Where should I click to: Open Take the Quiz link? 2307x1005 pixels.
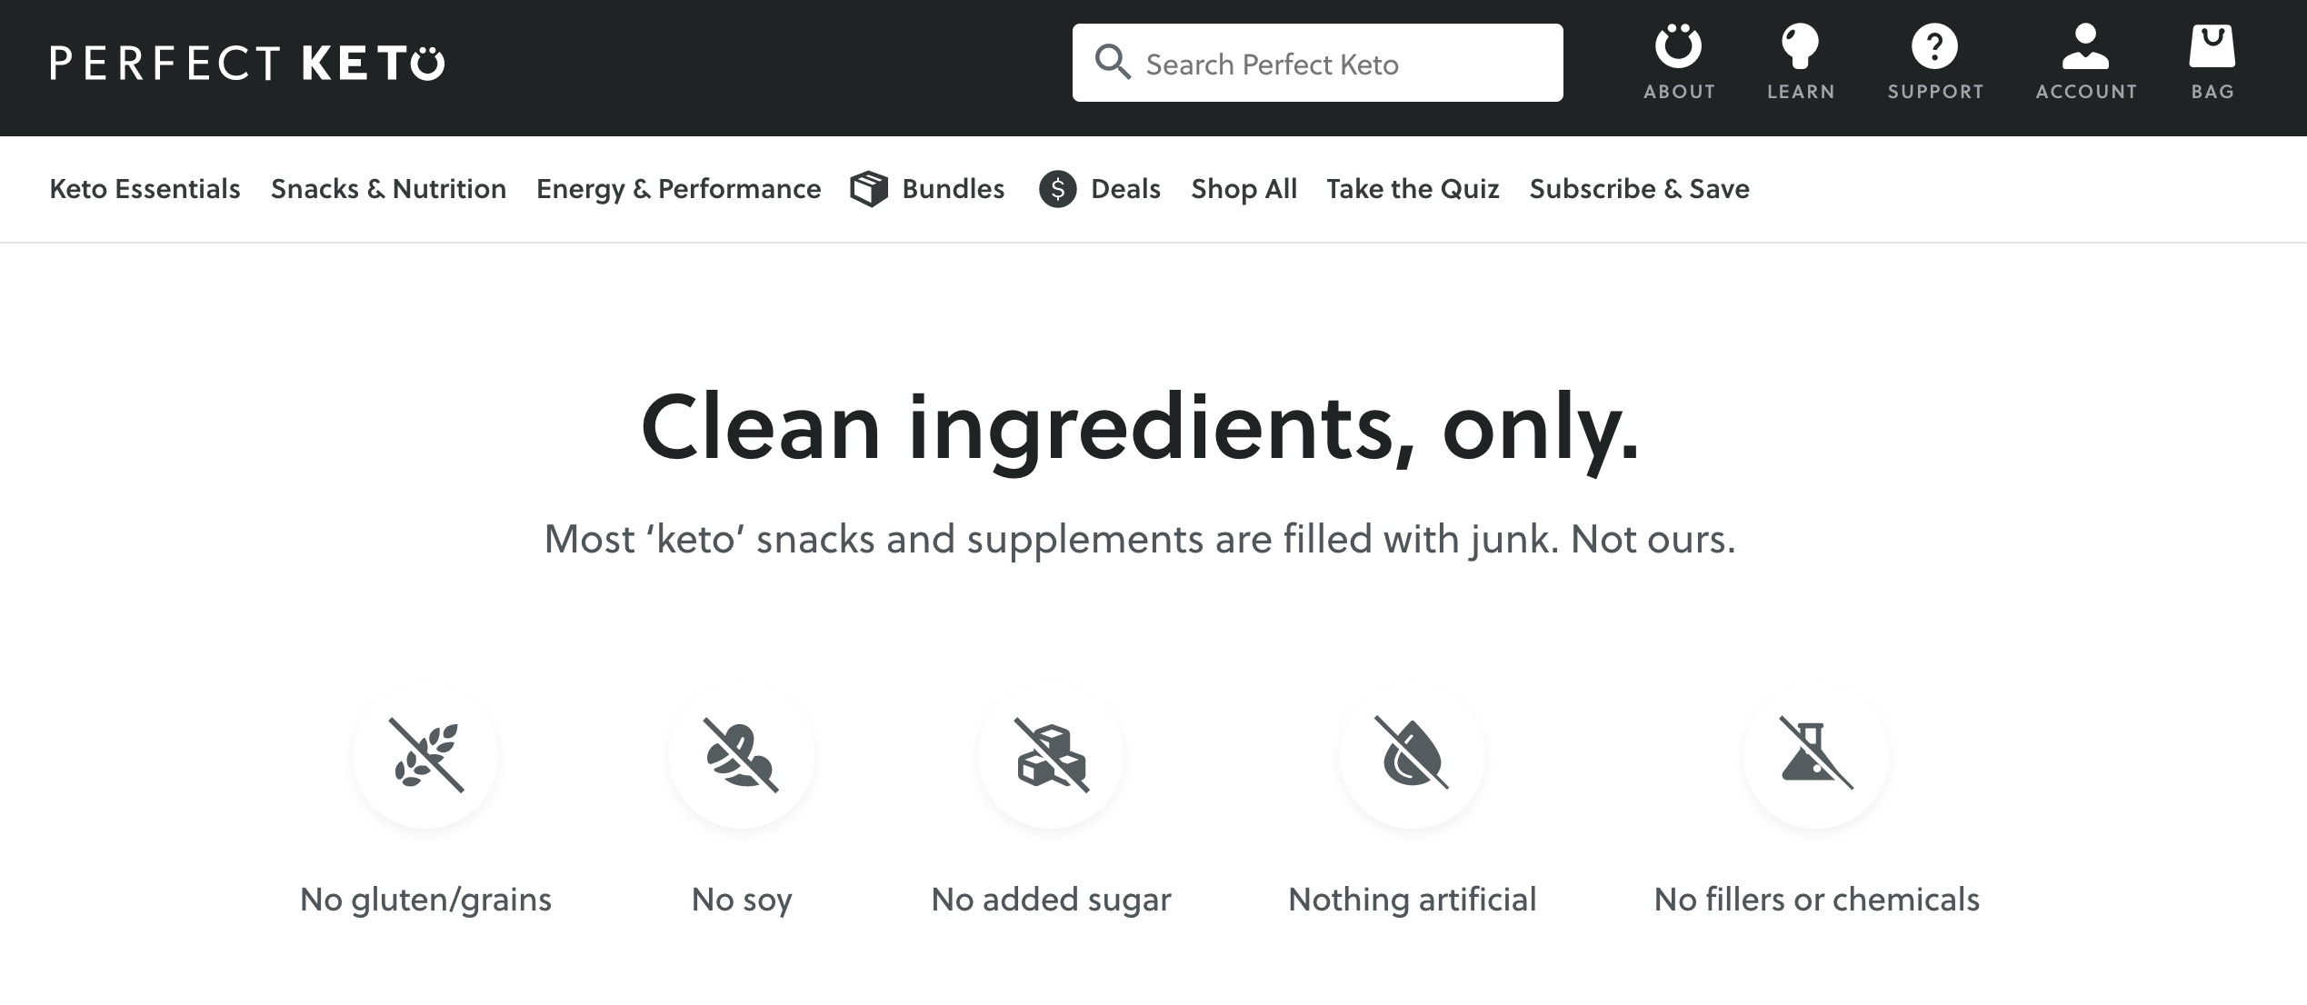coord(1413,189)
